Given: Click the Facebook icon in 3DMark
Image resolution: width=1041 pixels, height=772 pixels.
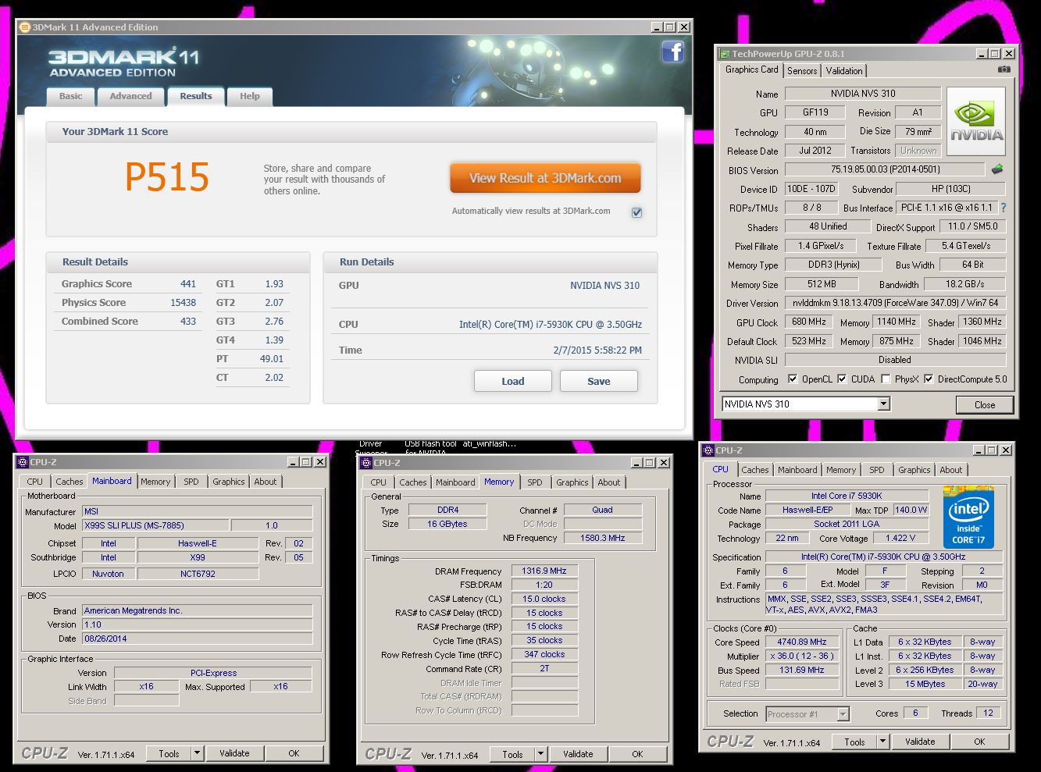Looking at the screenshot, I should tap(672, 52).
